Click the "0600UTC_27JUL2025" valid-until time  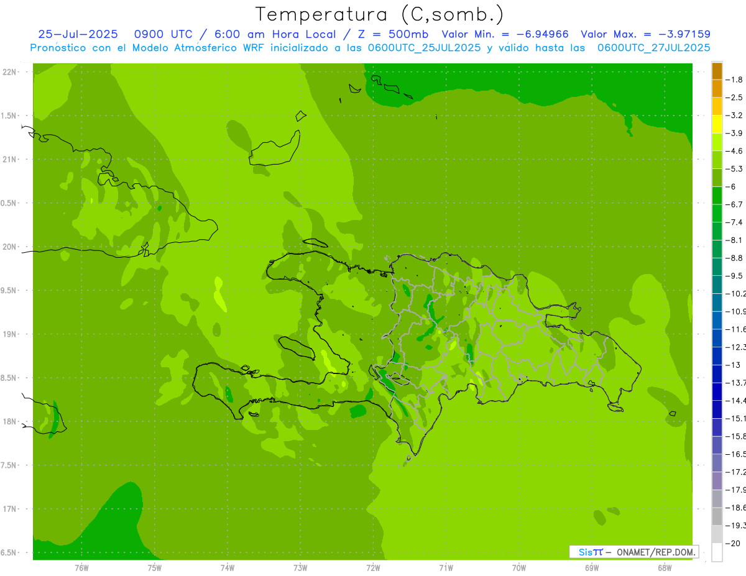pos(654,48)
